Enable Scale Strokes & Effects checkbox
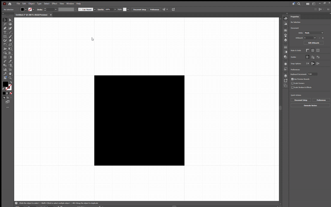 click(x=293, y=87)
